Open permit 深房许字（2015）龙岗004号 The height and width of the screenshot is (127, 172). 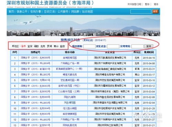tap(35, 108)
